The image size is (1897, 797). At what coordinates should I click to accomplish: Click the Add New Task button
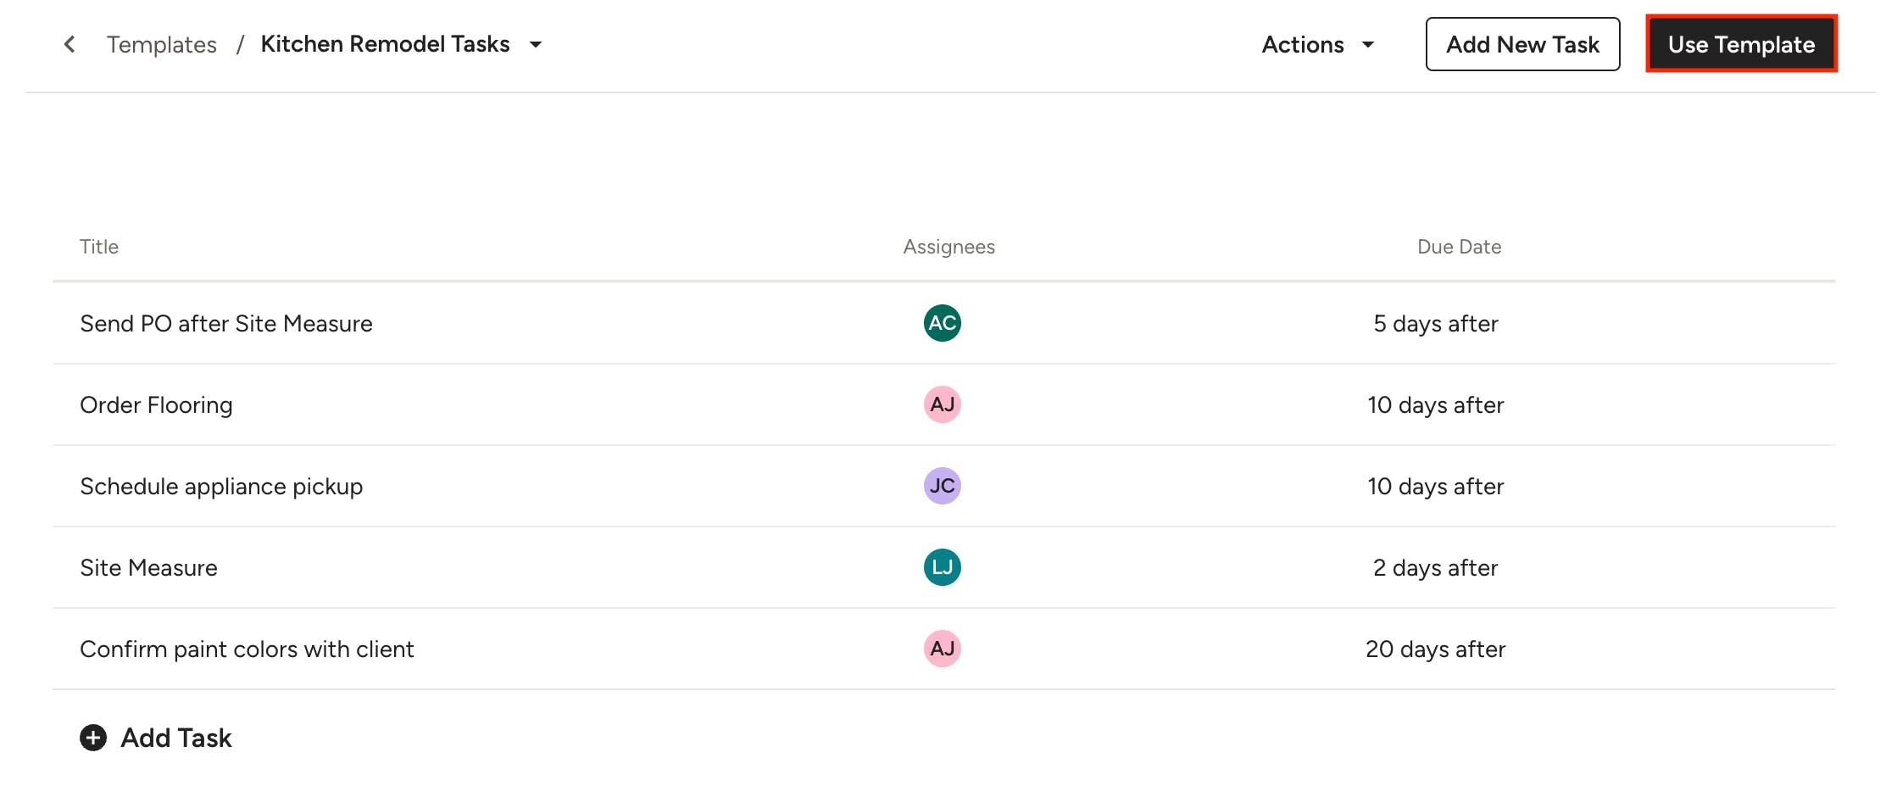click(1522, 44)
